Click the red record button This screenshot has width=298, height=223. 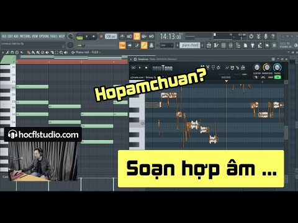(101, 37)
